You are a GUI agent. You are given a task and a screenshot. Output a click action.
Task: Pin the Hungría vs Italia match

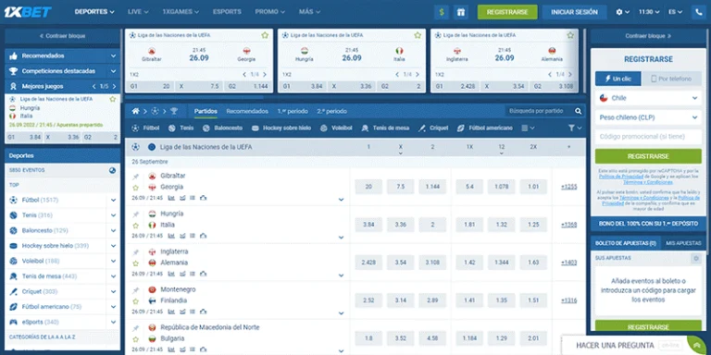pyautogui.click(x=135, y=214)
